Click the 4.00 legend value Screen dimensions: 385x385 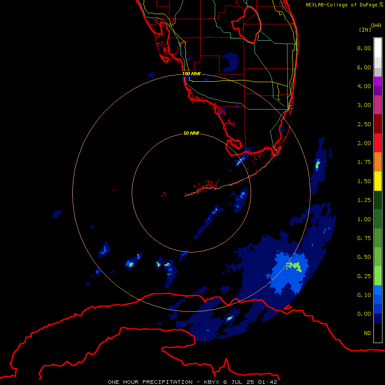(x=364, y=86)
